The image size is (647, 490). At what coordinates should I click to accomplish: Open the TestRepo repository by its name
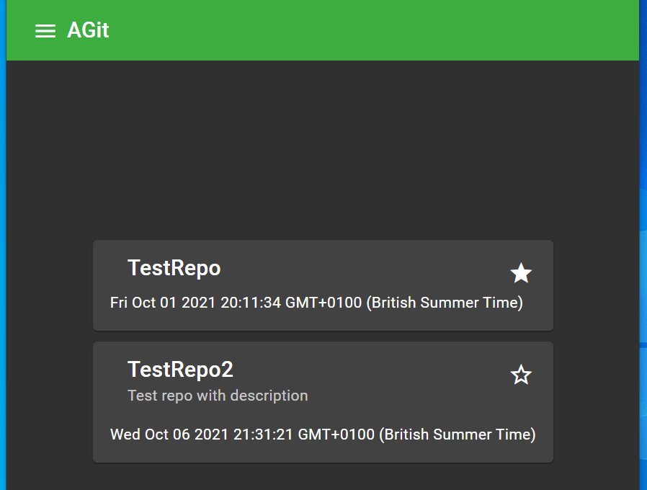pyautogui.click(x=174, y=268)
